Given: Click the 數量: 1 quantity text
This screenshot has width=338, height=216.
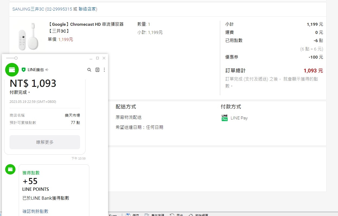Looking at the screenshot, I should (144, 24).
